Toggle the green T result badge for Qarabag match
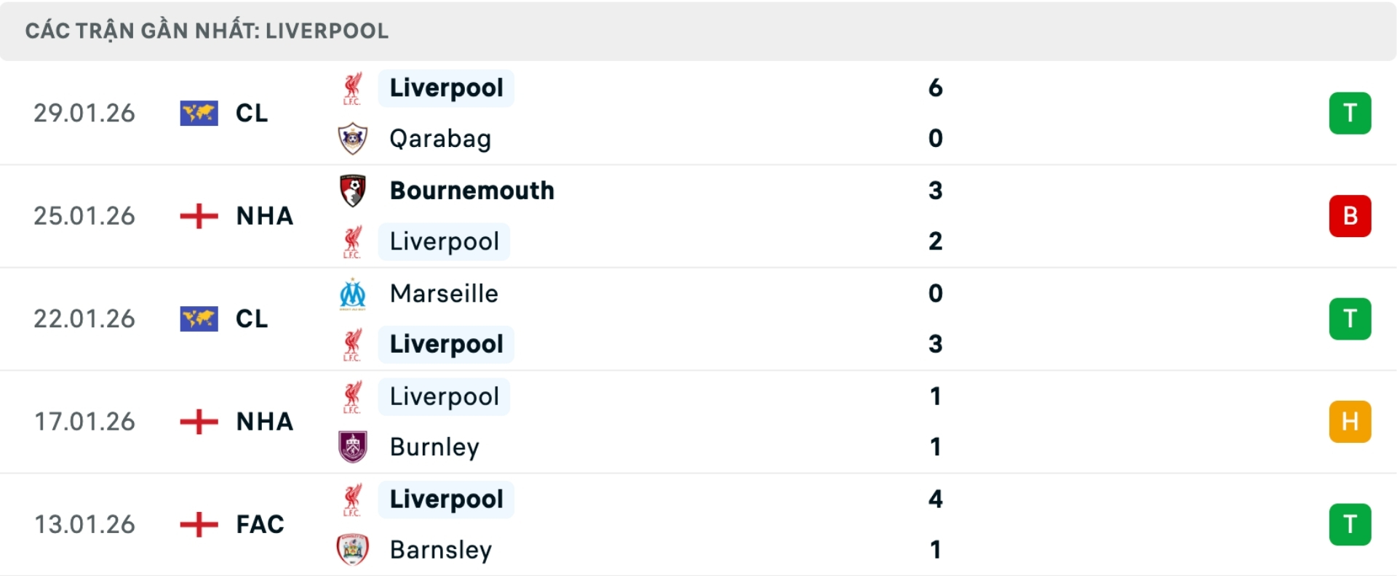This screenshot has width=1397, height=576. [1350, 113]
